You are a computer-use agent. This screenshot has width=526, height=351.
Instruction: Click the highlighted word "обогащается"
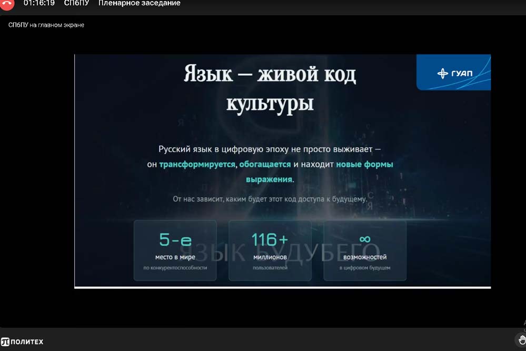click(x=265, y=164)
